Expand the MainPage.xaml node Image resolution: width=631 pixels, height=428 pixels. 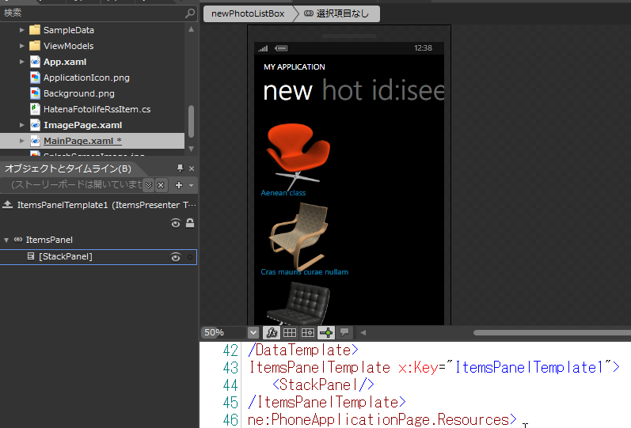point(21,141)
